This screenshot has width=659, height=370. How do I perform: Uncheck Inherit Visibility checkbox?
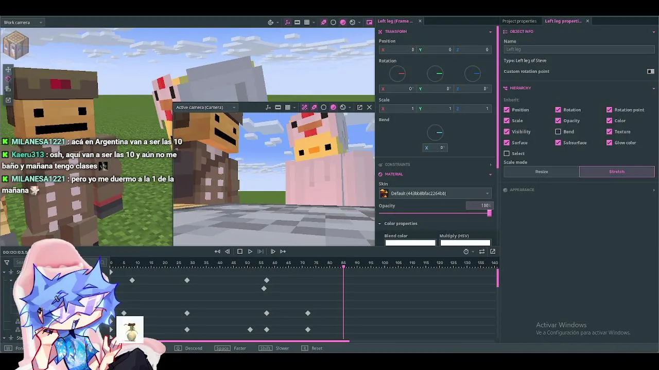(507, 132)
